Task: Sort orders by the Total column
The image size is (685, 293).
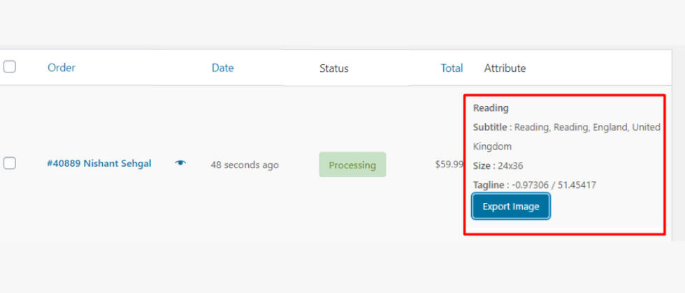Action: pos(452,68)
